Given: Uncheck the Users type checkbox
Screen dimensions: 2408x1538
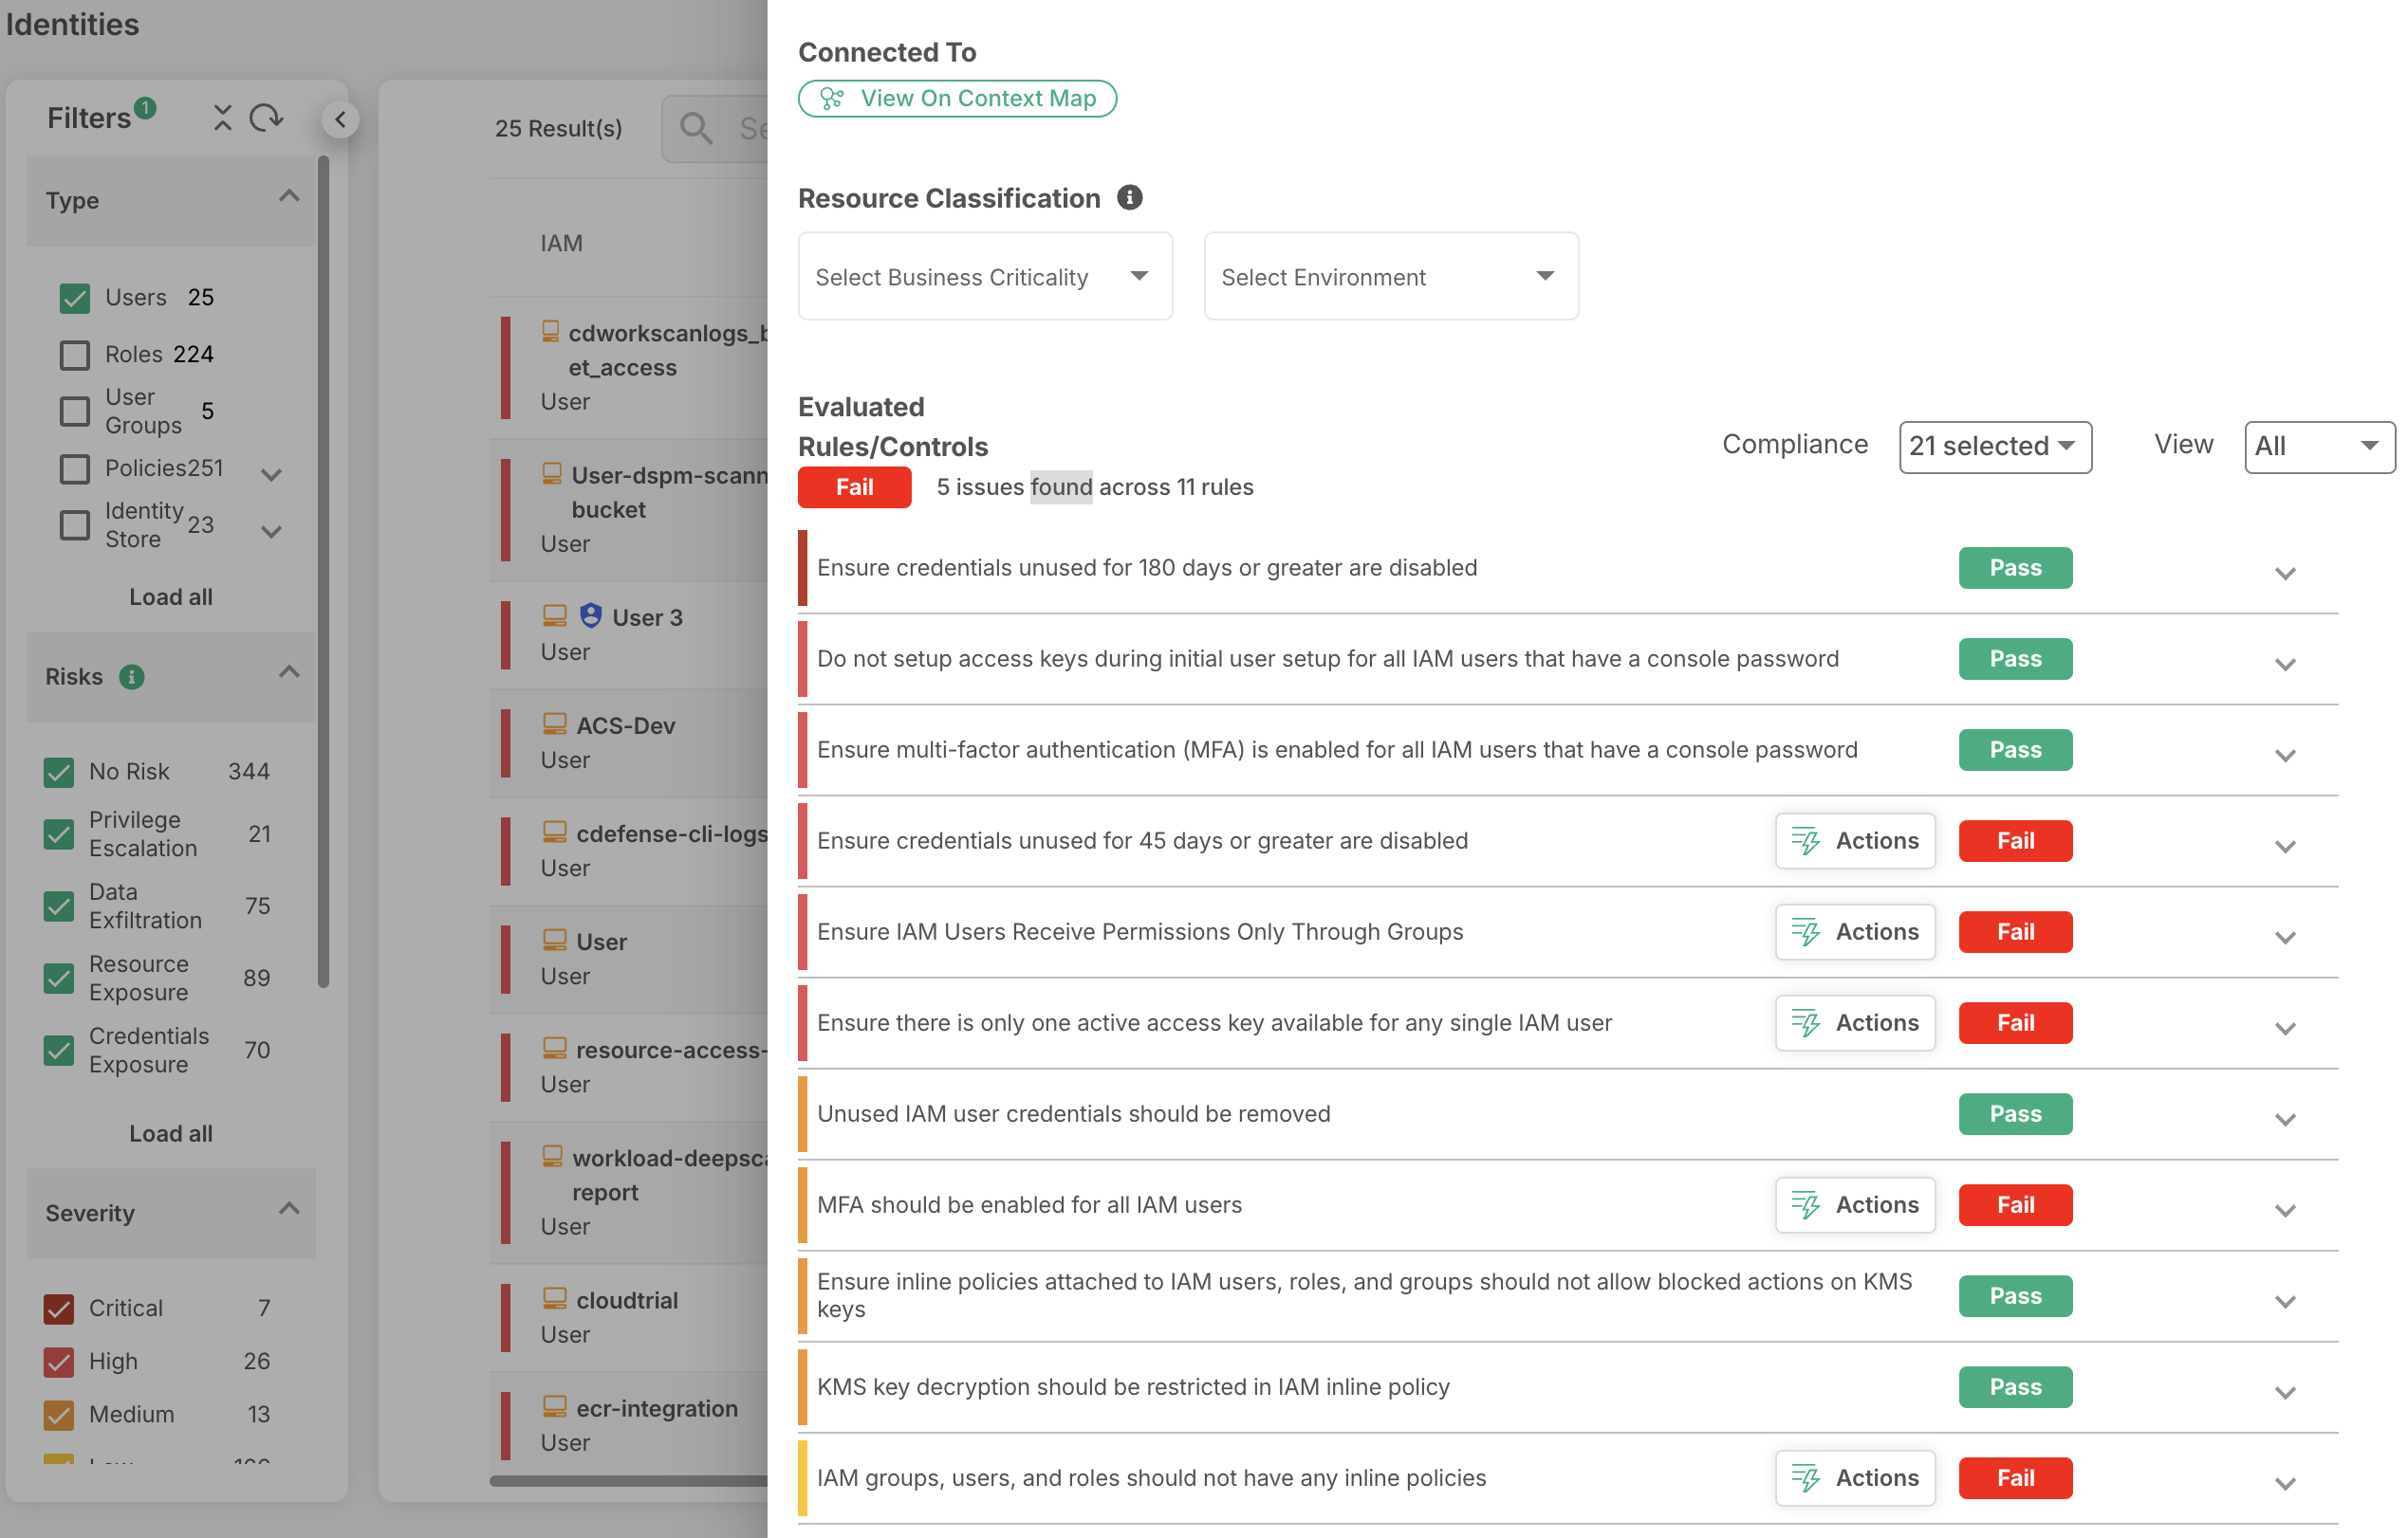Looking at the screenshot, I should click(75, 298).
